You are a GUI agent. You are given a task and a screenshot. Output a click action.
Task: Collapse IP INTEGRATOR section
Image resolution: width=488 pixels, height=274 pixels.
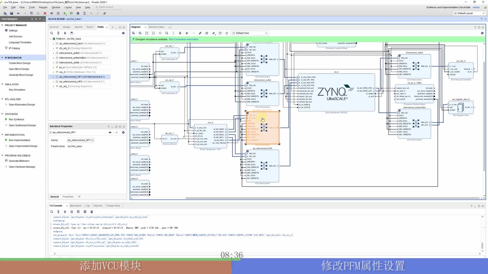(2, 58)
